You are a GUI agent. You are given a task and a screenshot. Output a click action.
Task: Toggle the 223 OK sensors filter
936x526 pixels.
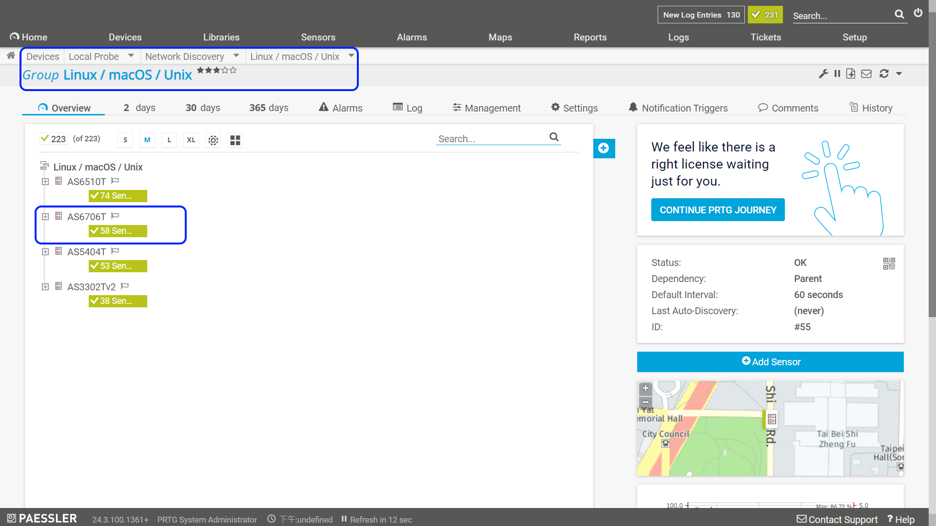point(54,139)
